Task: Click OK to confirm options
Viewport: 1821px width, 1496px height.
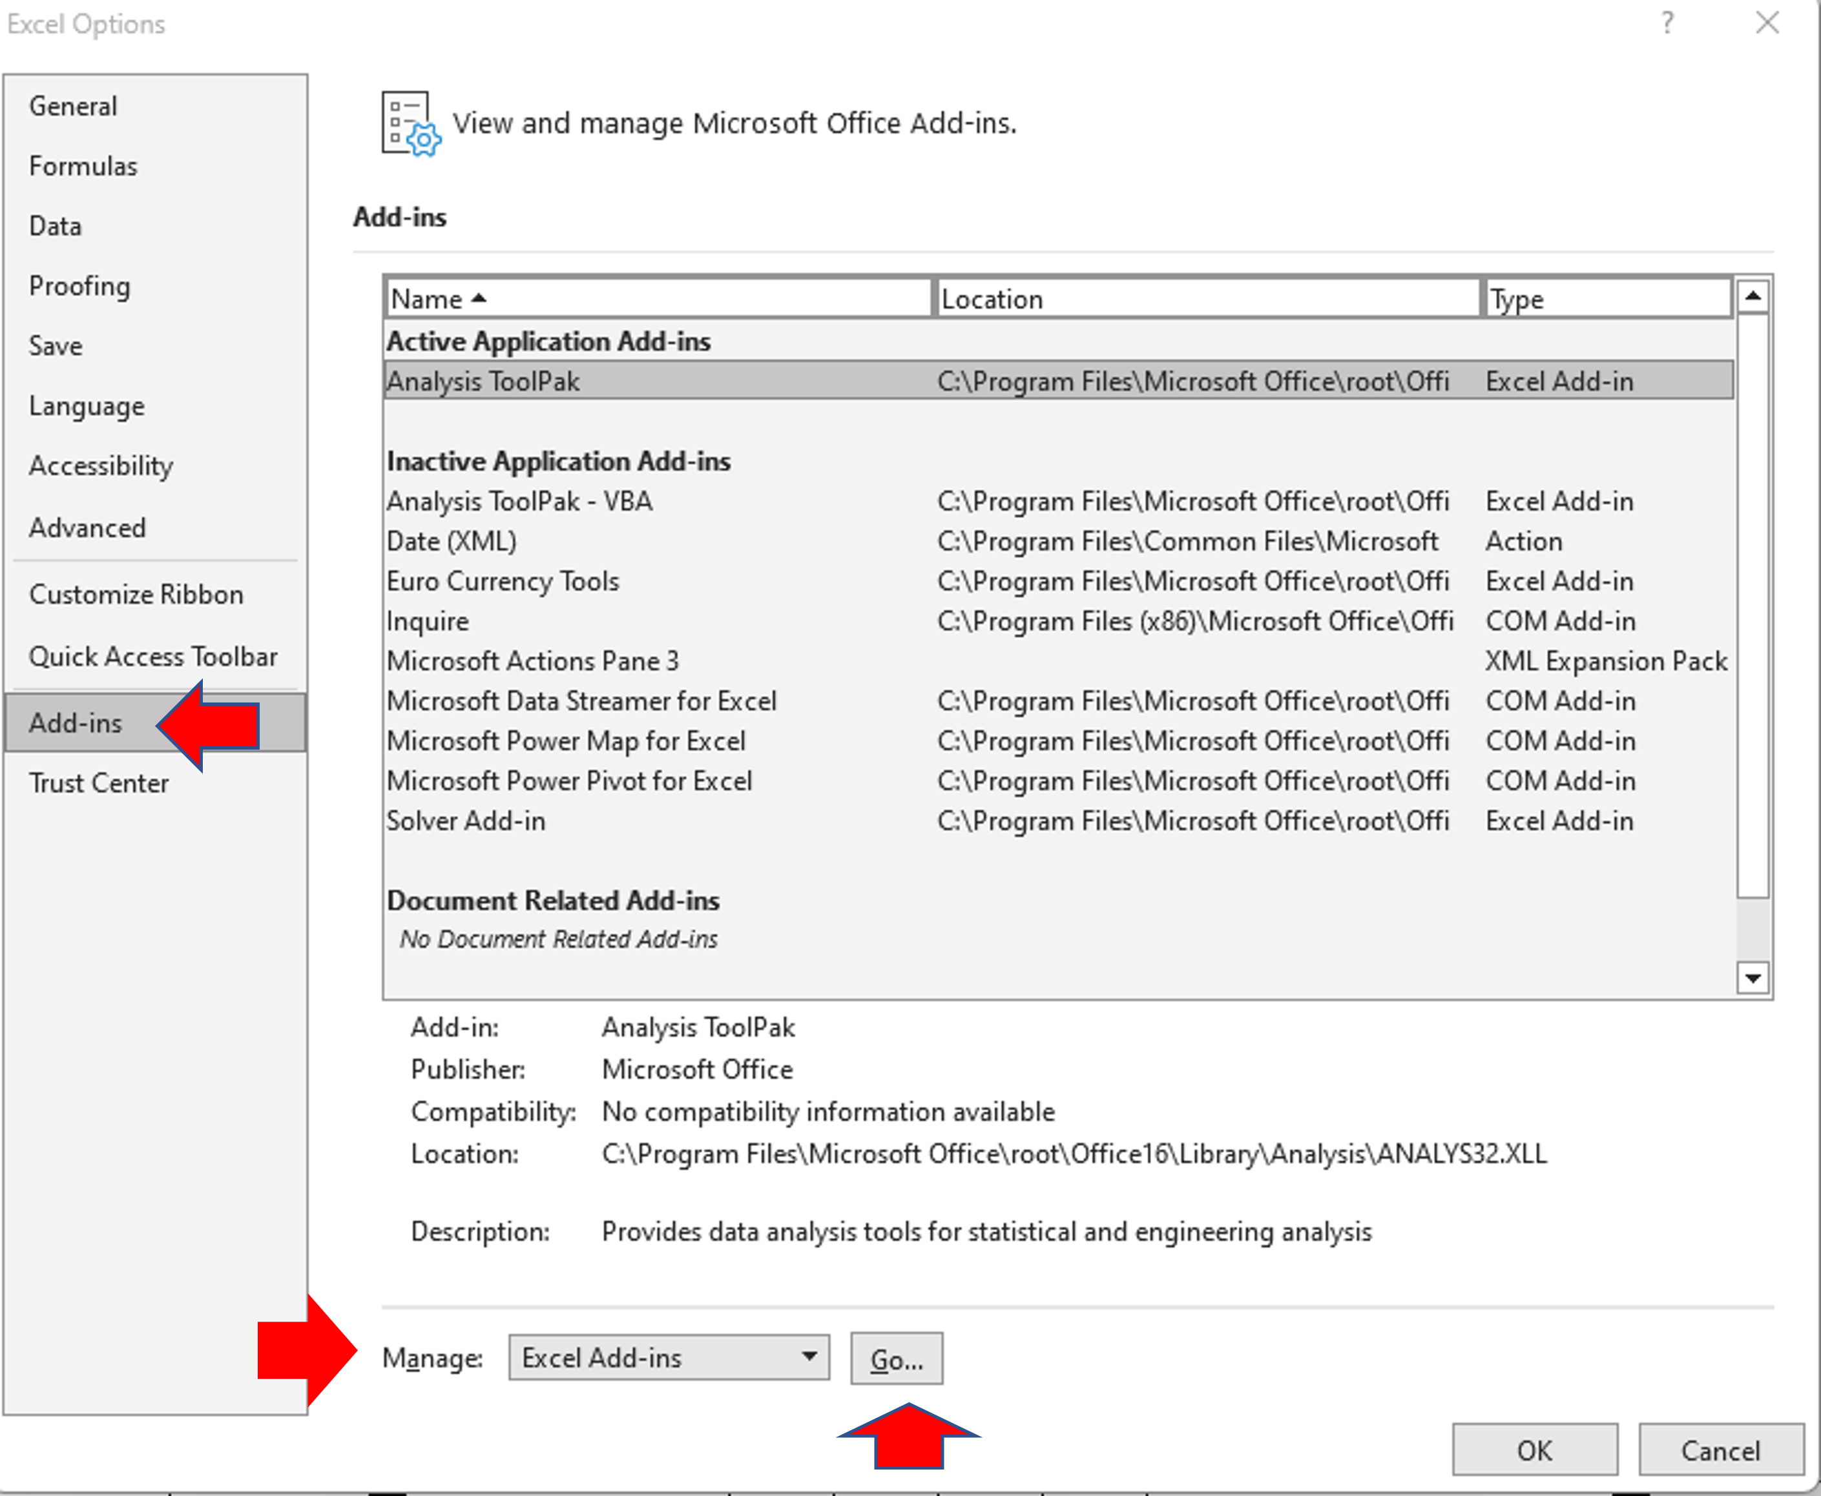Action: click(1534, 1450)
